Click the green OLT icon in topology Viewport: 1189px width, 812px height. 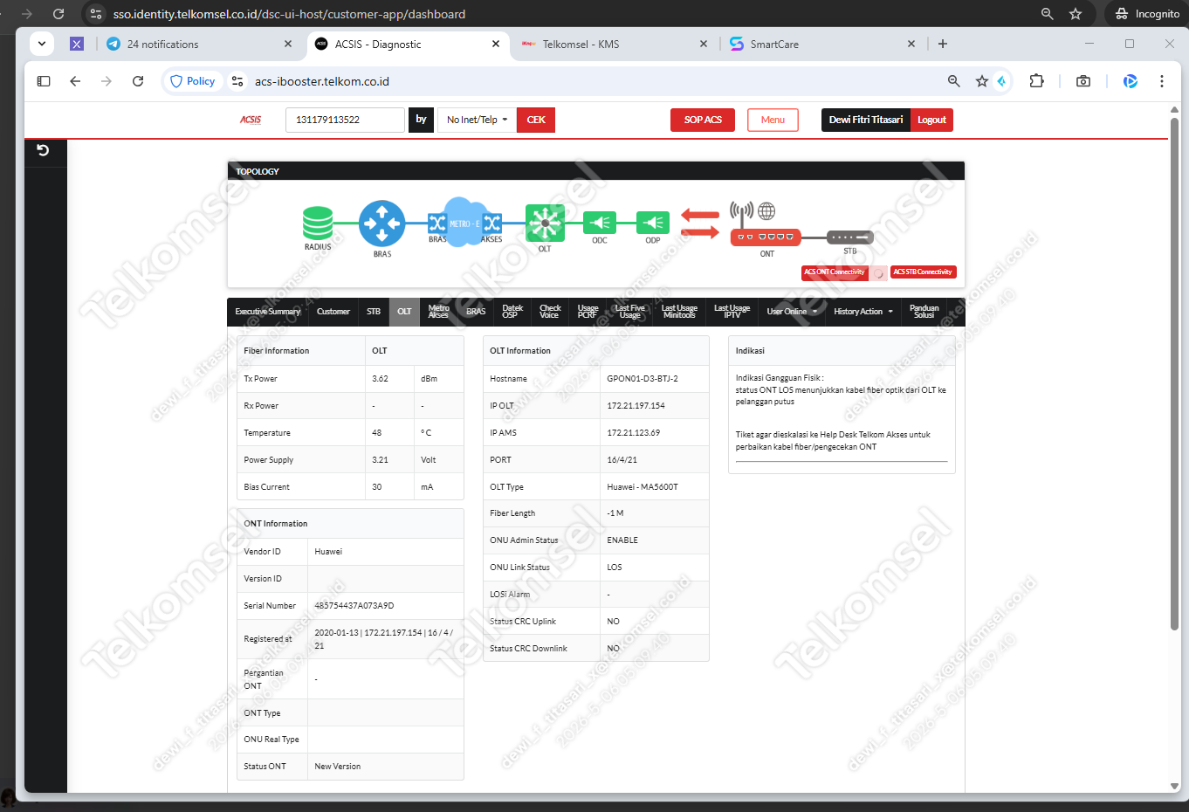545,223
